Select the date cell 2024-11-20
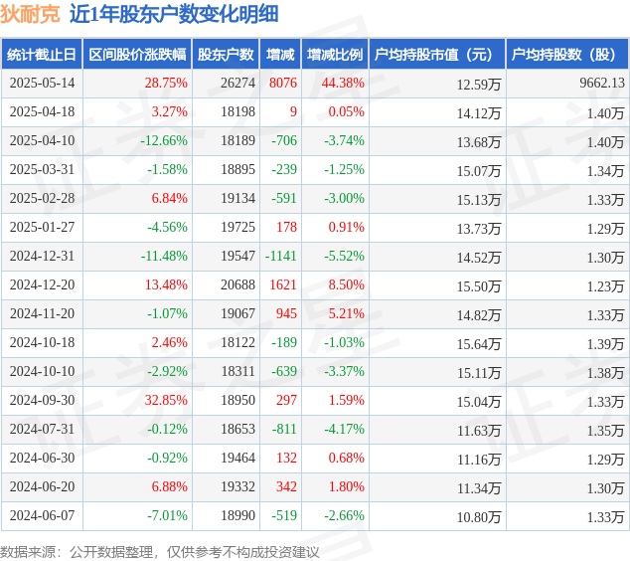 [x=42, y=313]
